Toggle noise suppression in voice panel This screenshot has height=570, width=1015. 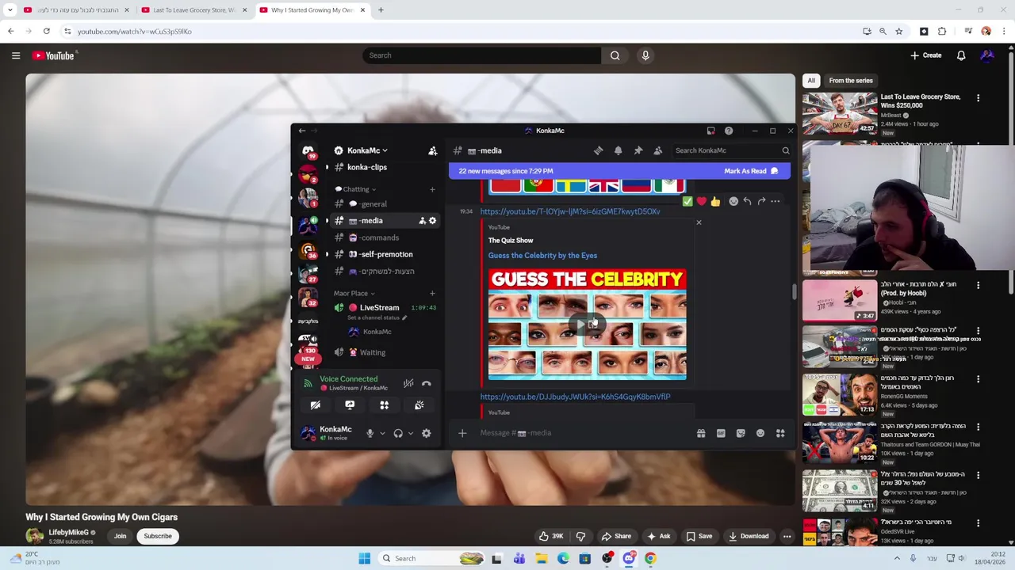click(408, 383)
